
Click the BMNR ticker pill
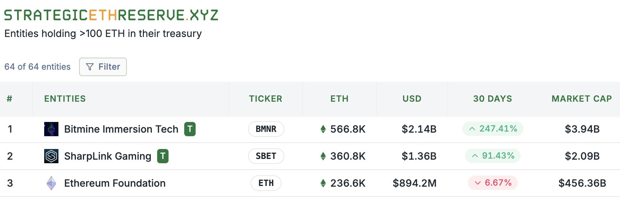click(x=266, y=129)
